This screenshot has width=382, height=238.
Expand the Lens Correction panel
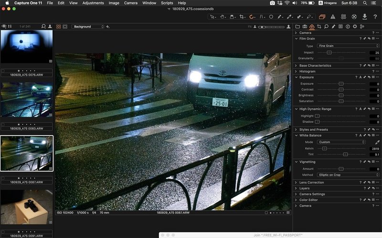(x=296, y=183)
